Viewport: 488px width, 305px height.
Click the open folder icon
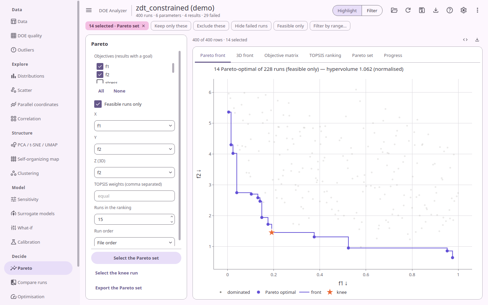[x=394, y=10]
